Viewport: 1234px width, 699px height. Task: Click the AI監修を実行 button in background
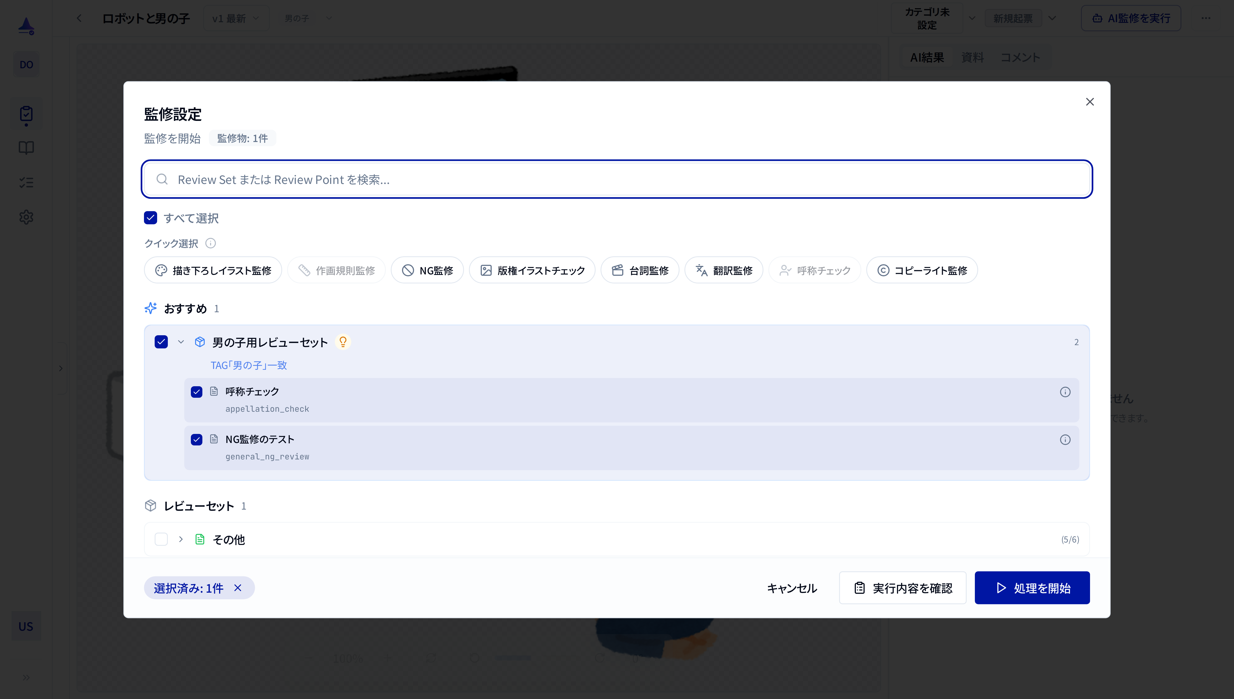(1131, 18)
